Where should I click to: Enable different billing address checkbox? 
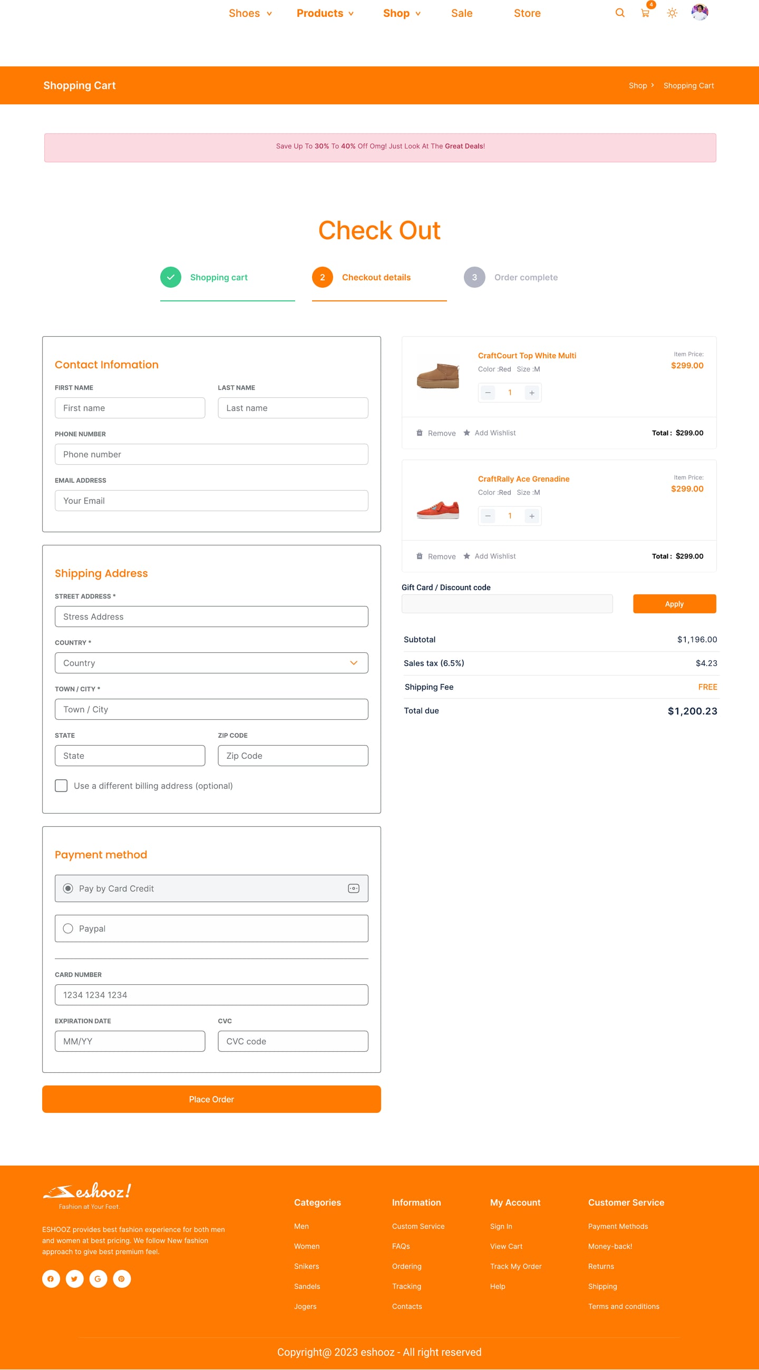[61, 786]
